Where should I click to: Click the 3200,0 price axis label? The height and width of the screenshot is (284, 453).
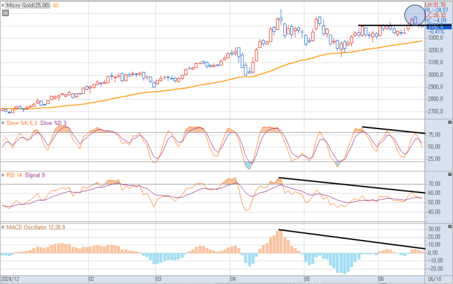click(435, 50)
